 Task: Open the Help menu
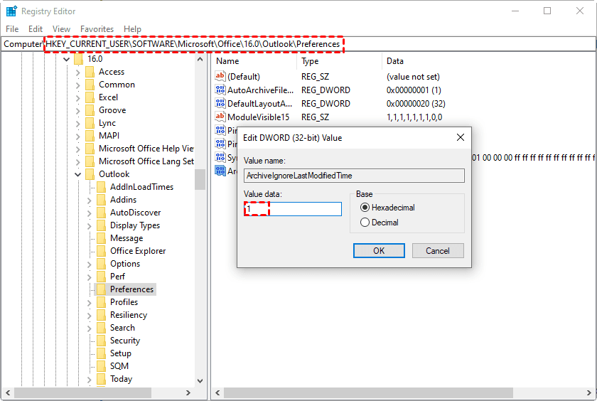pyautogui.click(x=132, y=29)
